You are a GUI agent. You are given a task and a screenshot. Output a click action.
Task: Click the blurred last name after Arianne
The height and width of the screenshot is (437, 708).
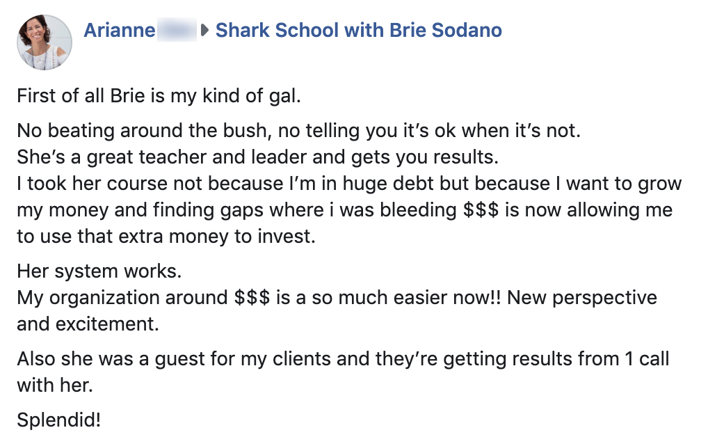point(177,31)
